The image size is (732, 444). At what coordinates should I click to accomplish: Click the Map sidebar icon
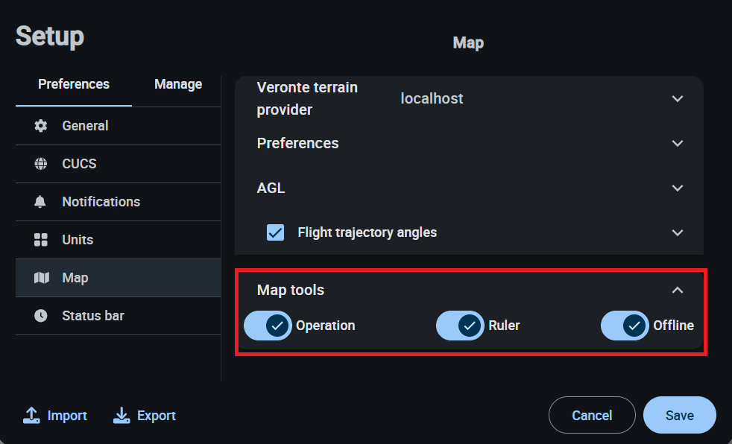42,278
